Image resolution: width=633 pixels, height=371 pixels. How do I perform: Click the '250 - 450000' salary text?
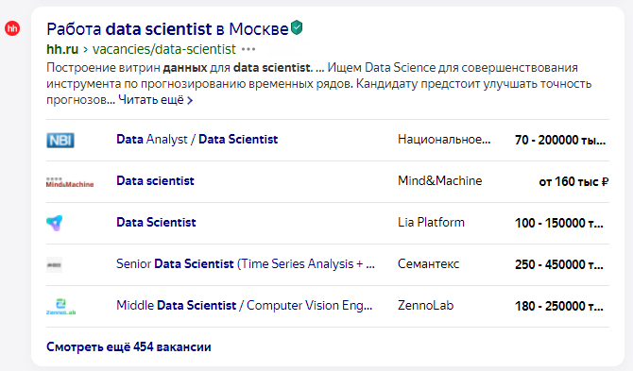(x=559, y=264)
